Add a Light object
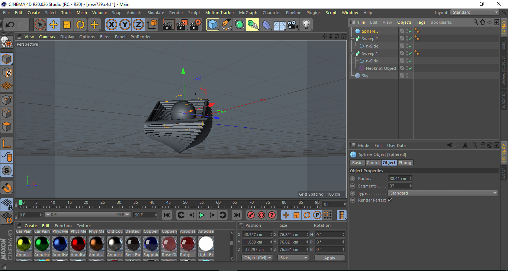Screen dimensions: 508x271 [x=306, y=25]
